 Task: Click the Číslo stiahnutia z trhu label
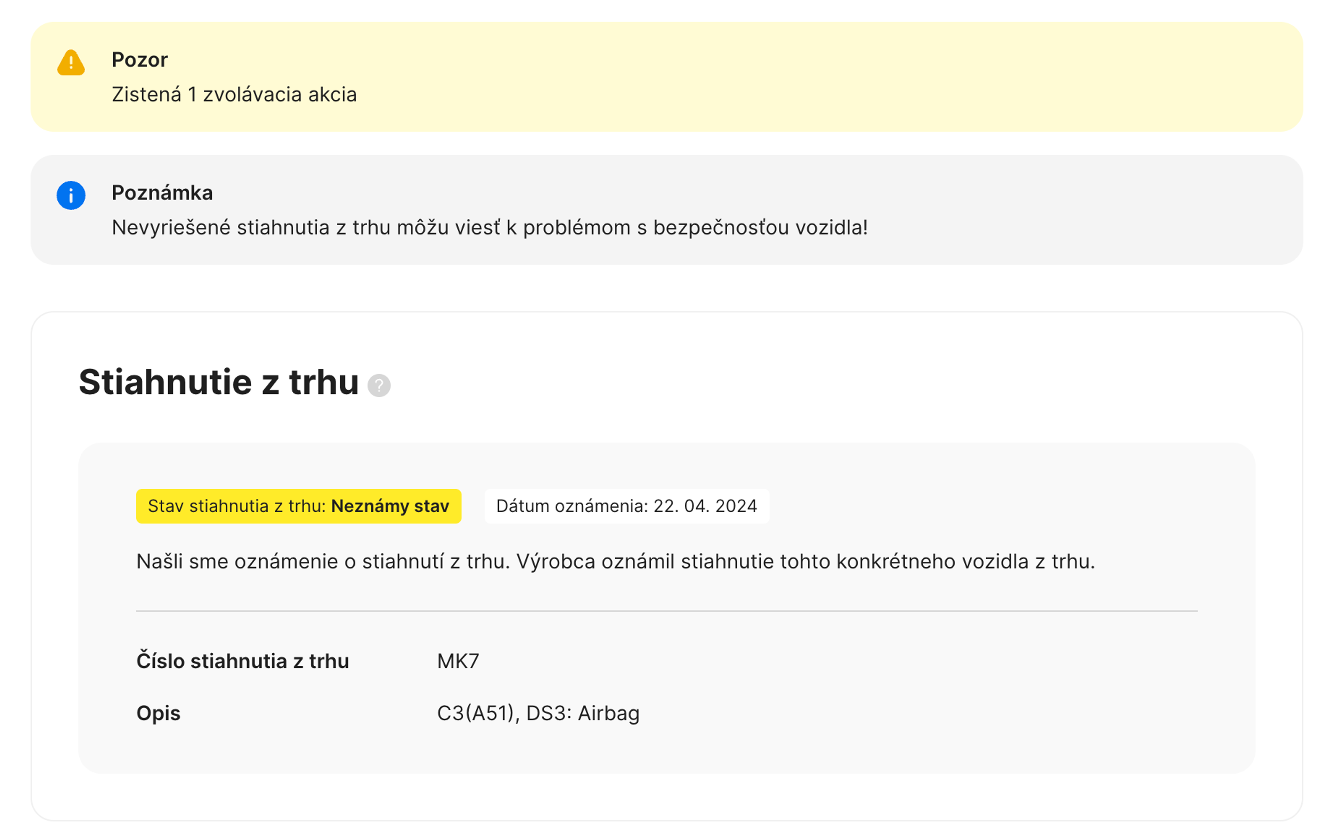[242, 661]
